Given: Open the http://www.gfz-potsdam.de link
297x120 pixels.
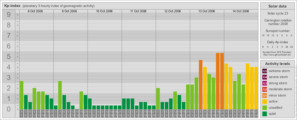Looking at the screenshot, I should pyautogui.click(x=277, y=55).
